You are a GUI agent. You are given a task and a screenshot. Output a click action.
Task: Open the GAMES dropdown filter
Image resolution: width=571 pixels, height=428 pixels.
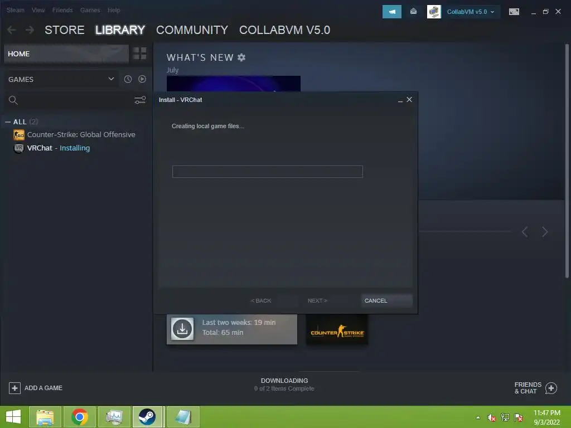(x=61, y=79)
